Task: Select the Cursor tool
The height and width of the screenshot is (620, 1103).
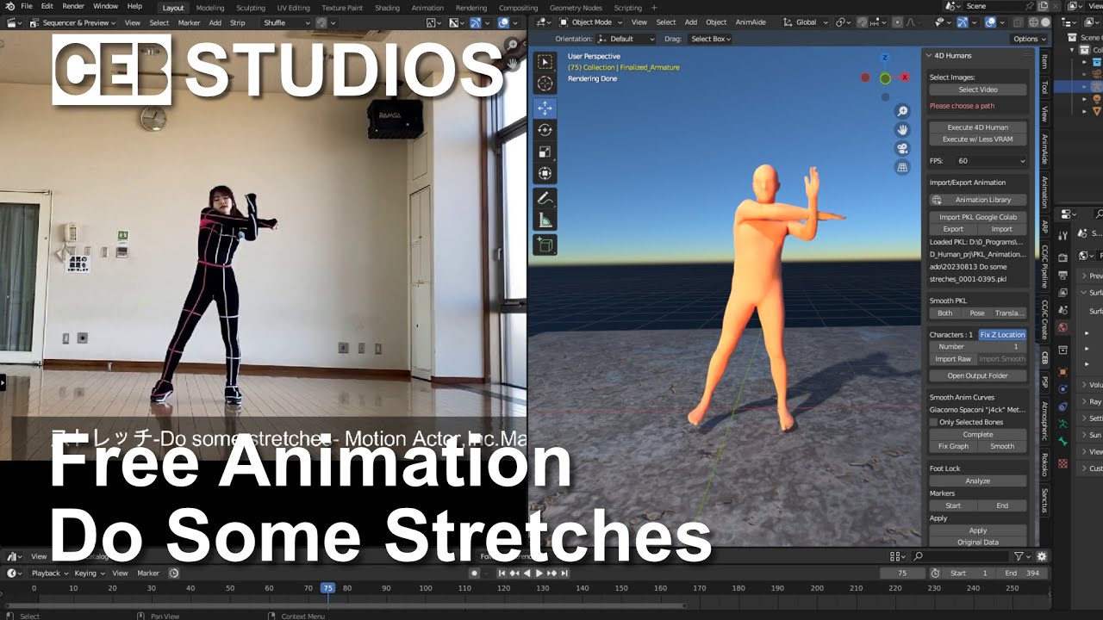Action: [x=545, y=84]
